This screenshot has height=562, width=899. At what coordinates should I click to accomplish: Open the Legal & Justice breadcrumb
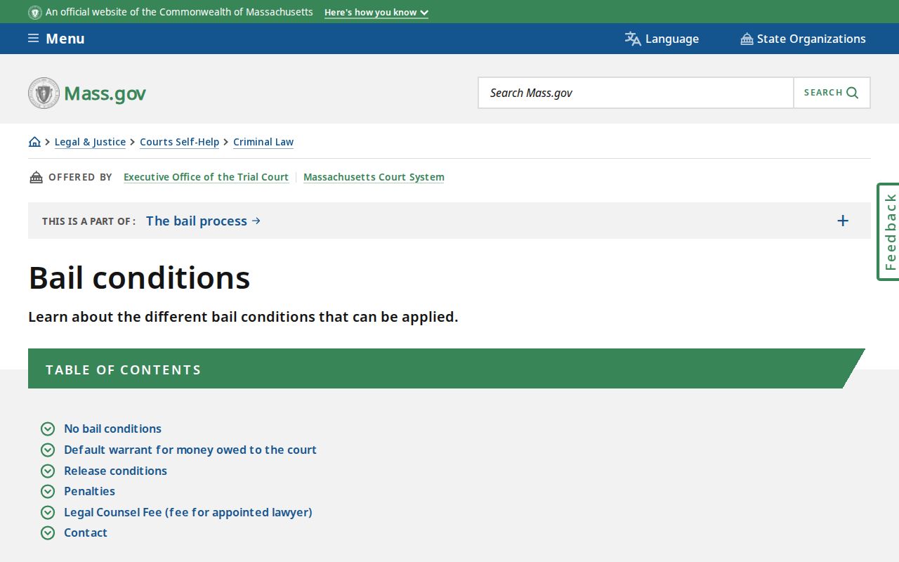90,142
